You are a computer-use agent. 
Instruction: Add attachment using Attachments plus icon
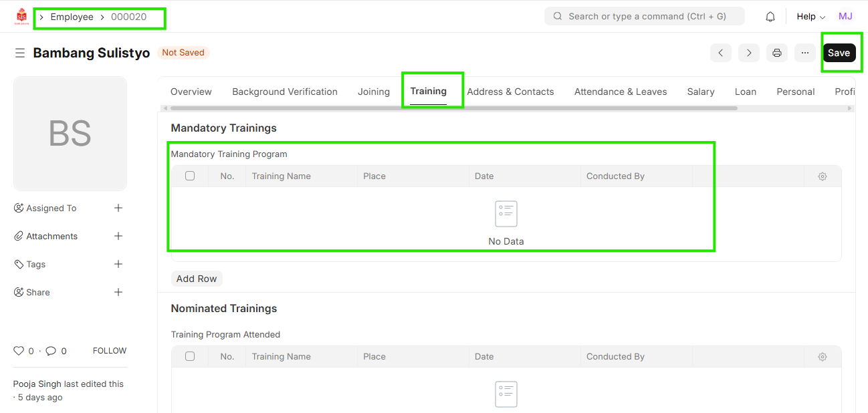[118, 236]
